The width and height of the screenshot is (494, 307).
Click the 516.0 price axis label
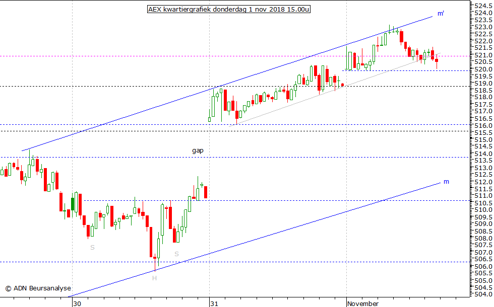tap(483, 125)
